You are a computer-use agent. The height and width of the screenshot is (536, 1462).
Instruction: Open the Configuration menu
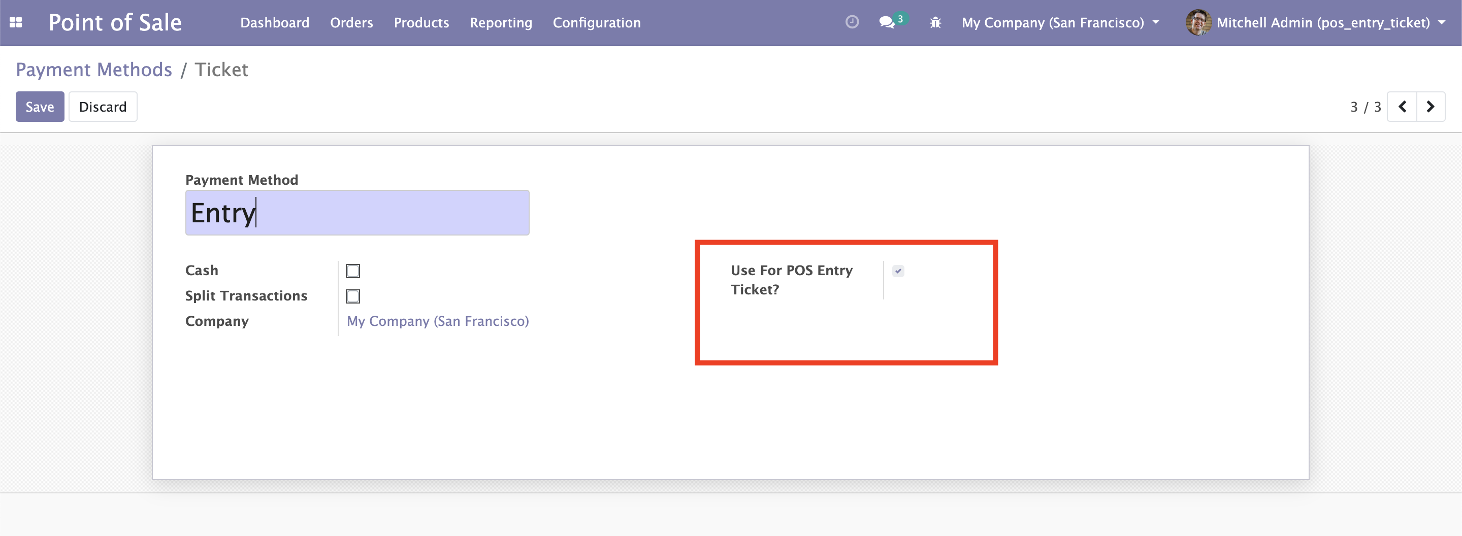pyautogui.click(x=597, y=23)
